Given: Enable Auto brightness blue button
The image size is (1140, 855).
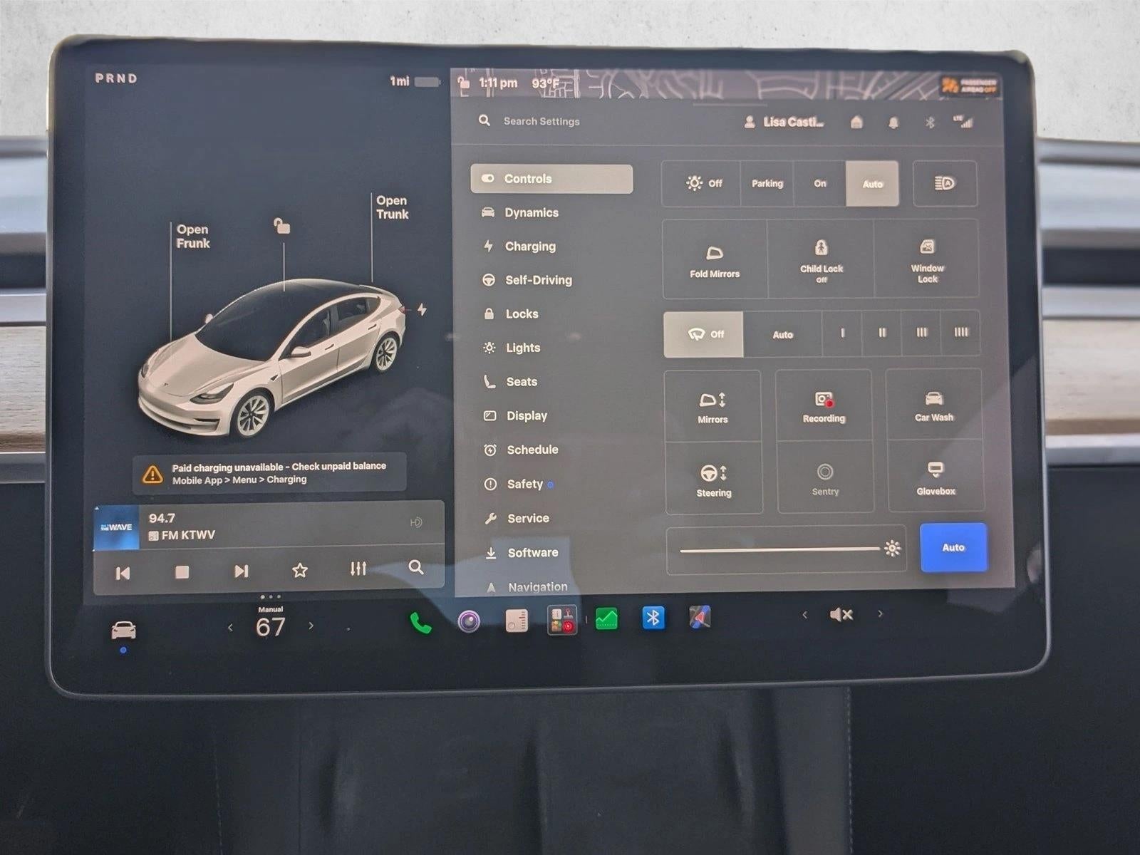Looking at the screenshot, I should (953, 547).
